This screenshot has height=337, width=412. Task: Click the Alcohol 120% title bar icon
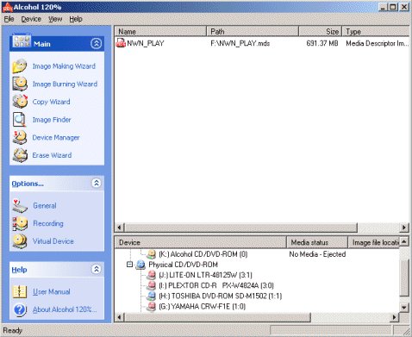click(7, 7)
